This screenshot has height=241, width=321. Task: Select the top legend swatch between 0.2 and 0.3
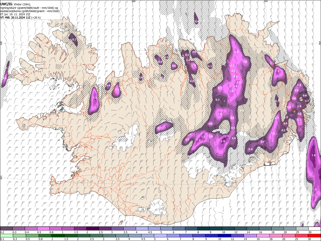[x=7, y=229]
